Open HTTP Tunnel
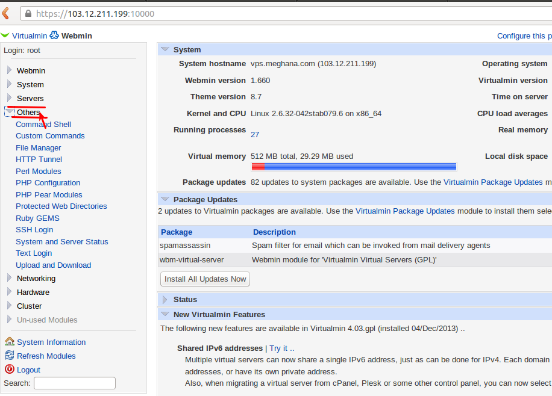Screen dimensions: 552x396 [39, 159]
